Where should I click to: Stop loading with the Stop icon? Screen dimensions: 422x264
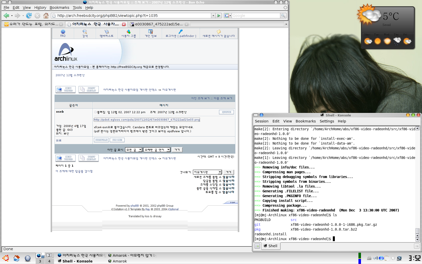tap(37, 16)
